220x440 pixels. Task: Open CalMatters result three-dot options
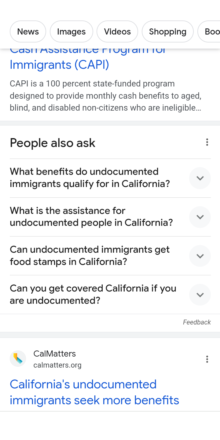pyautogui.click(x=207, y=359)
